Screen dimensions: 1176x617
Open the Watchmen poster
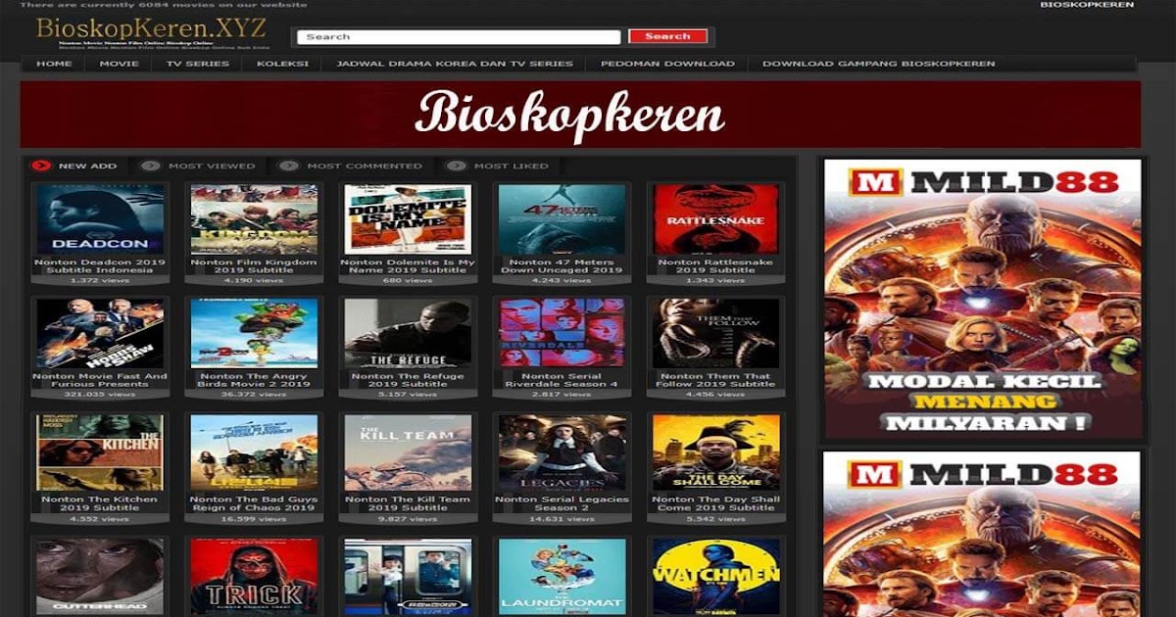715,576
